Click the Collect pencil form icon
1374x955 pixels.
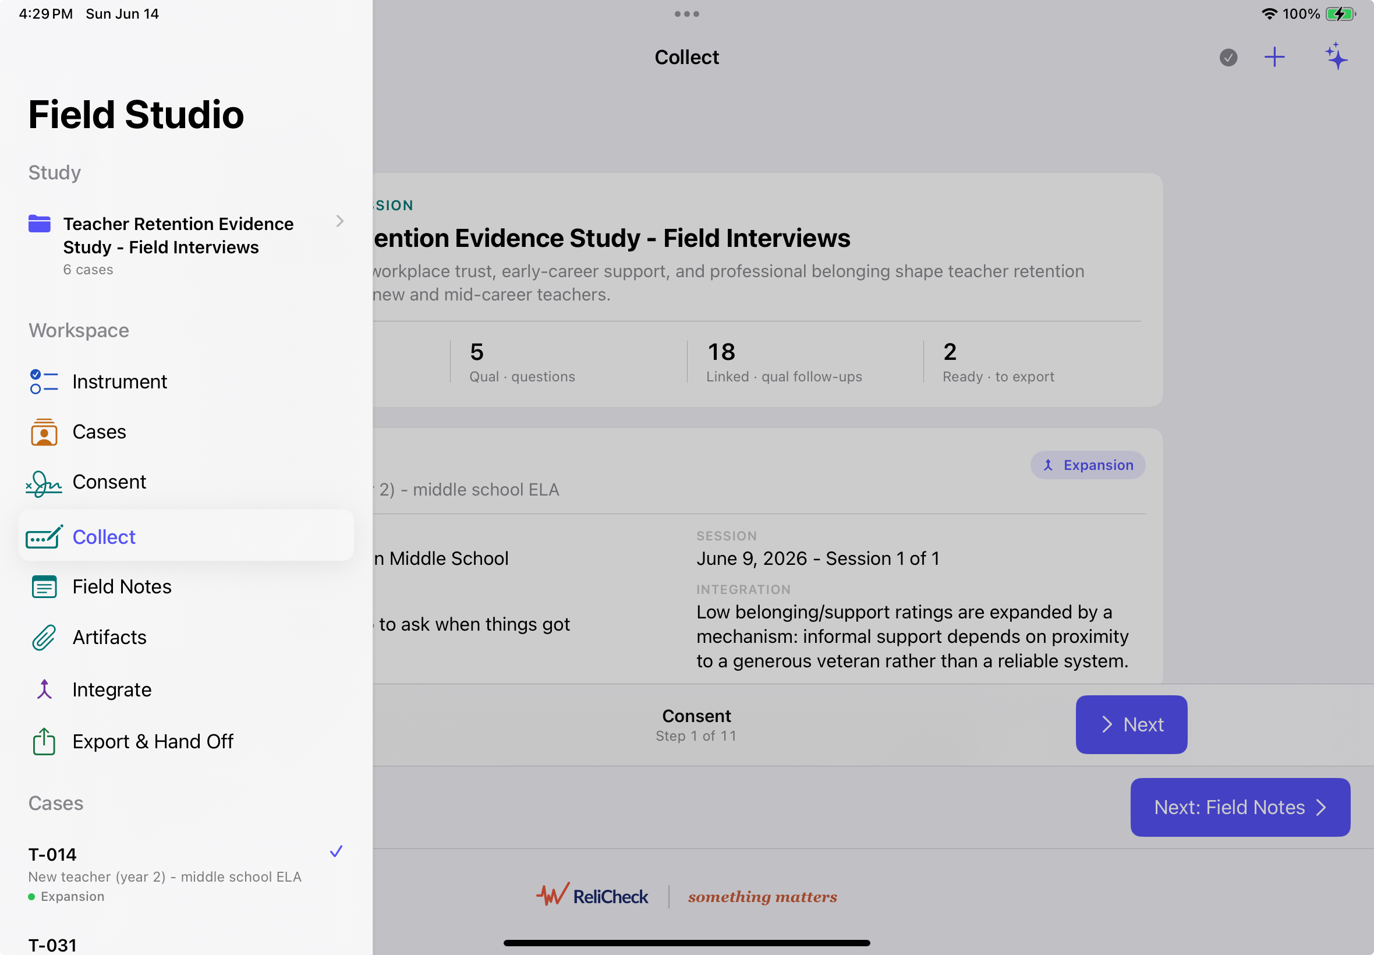pos(44,536)
